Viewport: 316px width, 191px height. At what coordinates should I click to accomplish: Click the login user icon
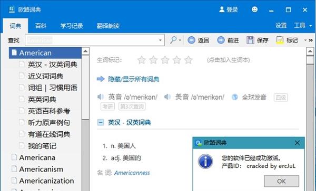[x=222, y=9]
